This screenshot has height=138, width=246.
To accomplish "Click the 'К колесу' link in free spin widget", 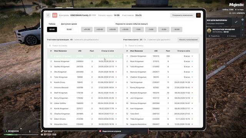I will pos(231,36).
